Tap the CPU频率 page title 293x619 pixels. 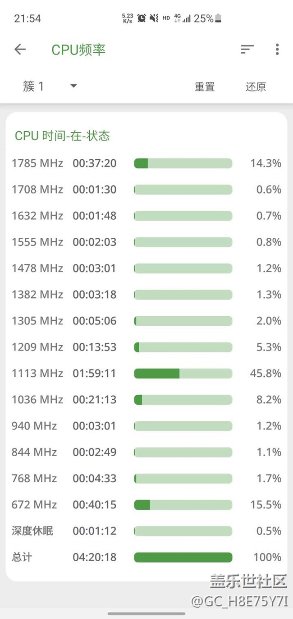78,50
